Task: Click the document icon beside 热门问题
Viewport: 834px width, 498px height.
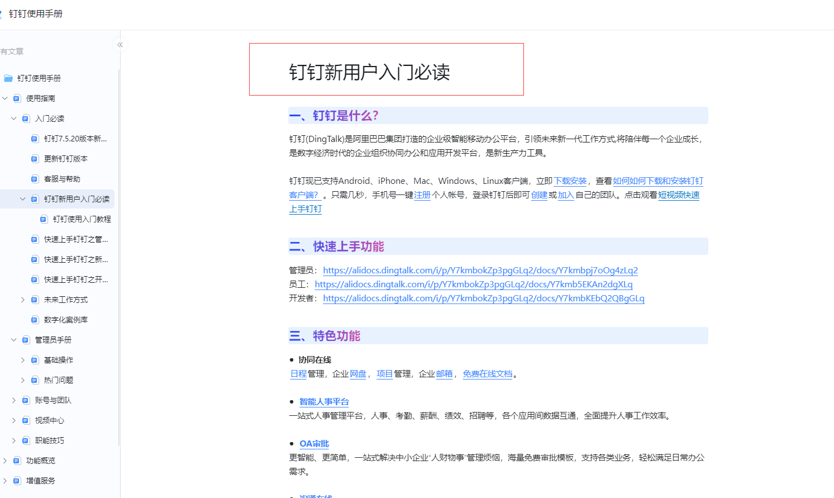Action: tap(35, 380)
